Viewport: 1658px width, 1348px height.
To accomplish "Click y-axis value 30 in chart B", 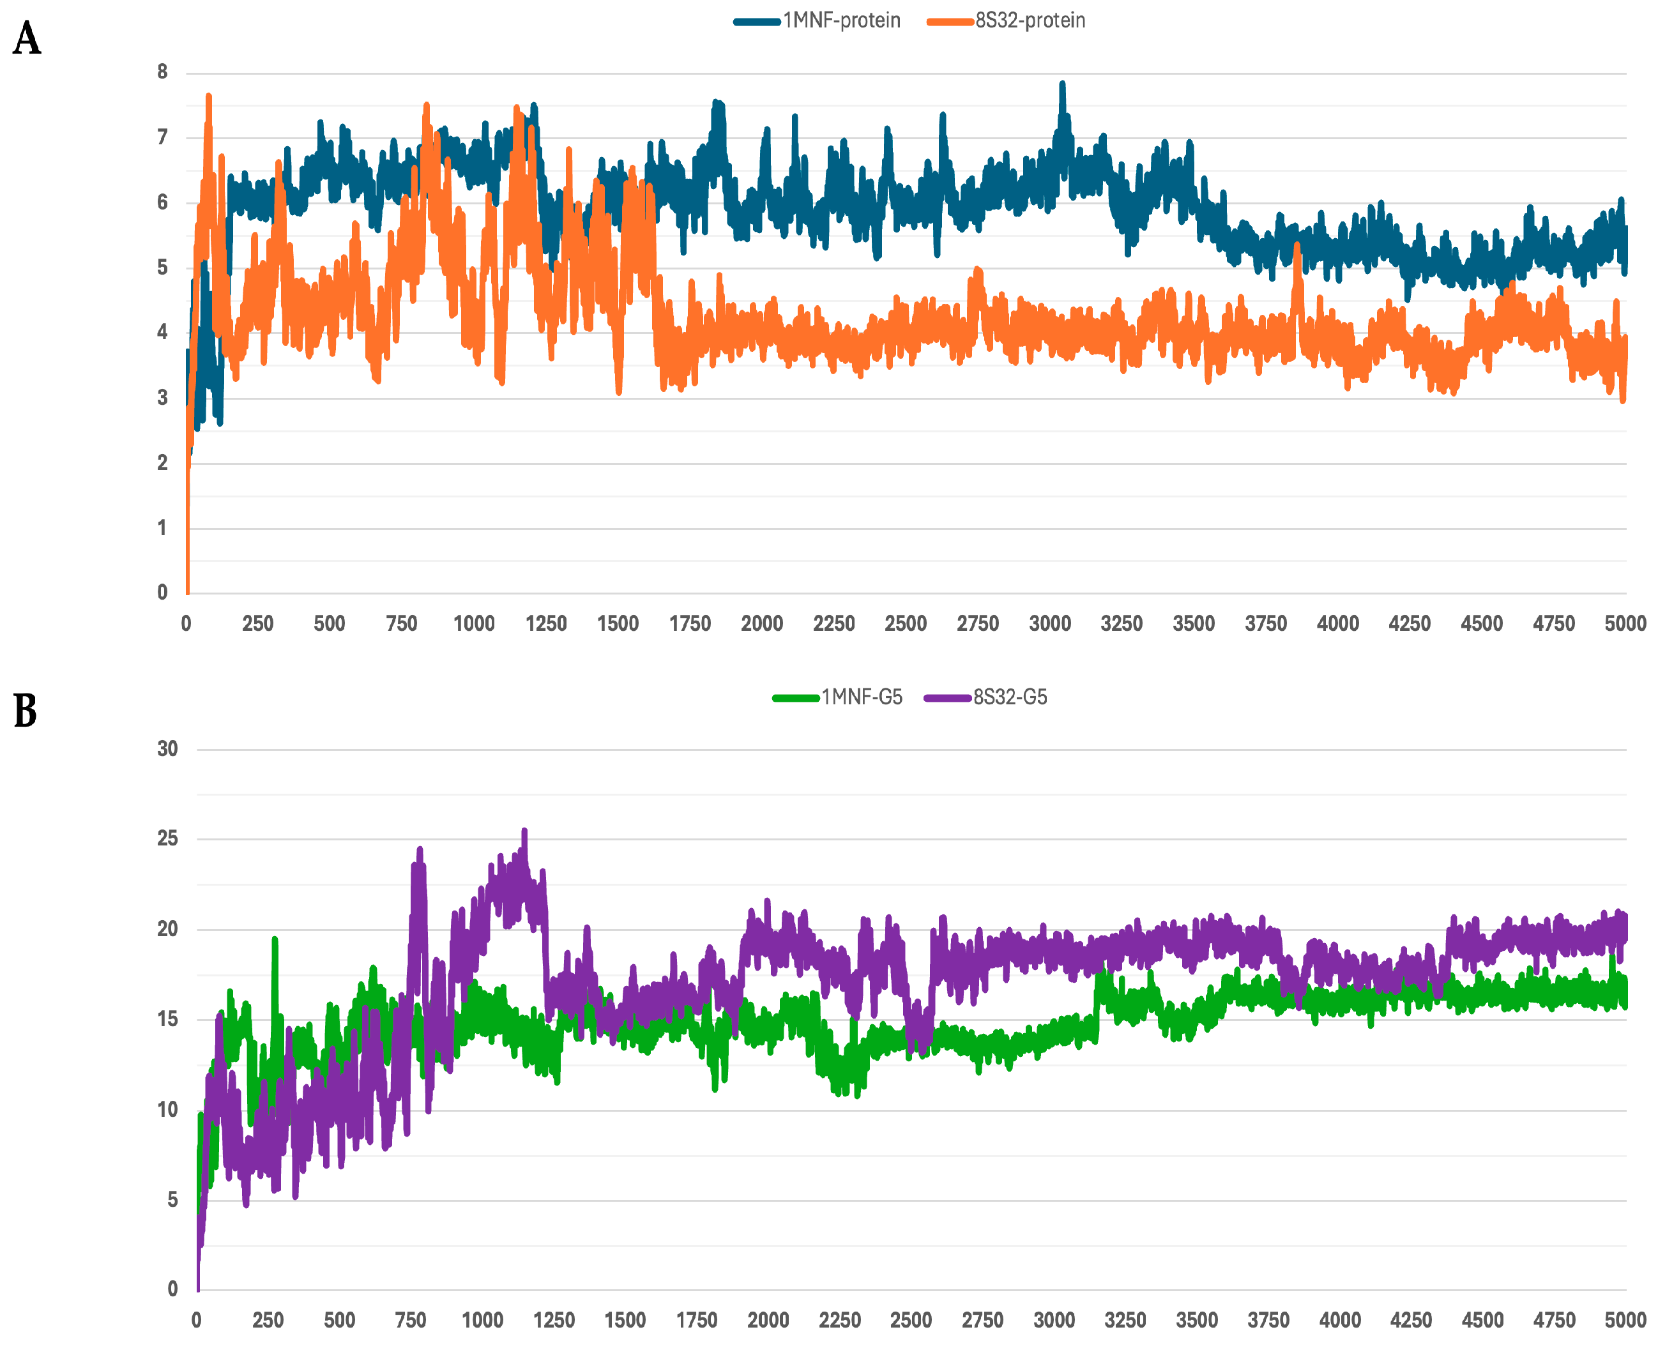I will click(x=167, y=749).
